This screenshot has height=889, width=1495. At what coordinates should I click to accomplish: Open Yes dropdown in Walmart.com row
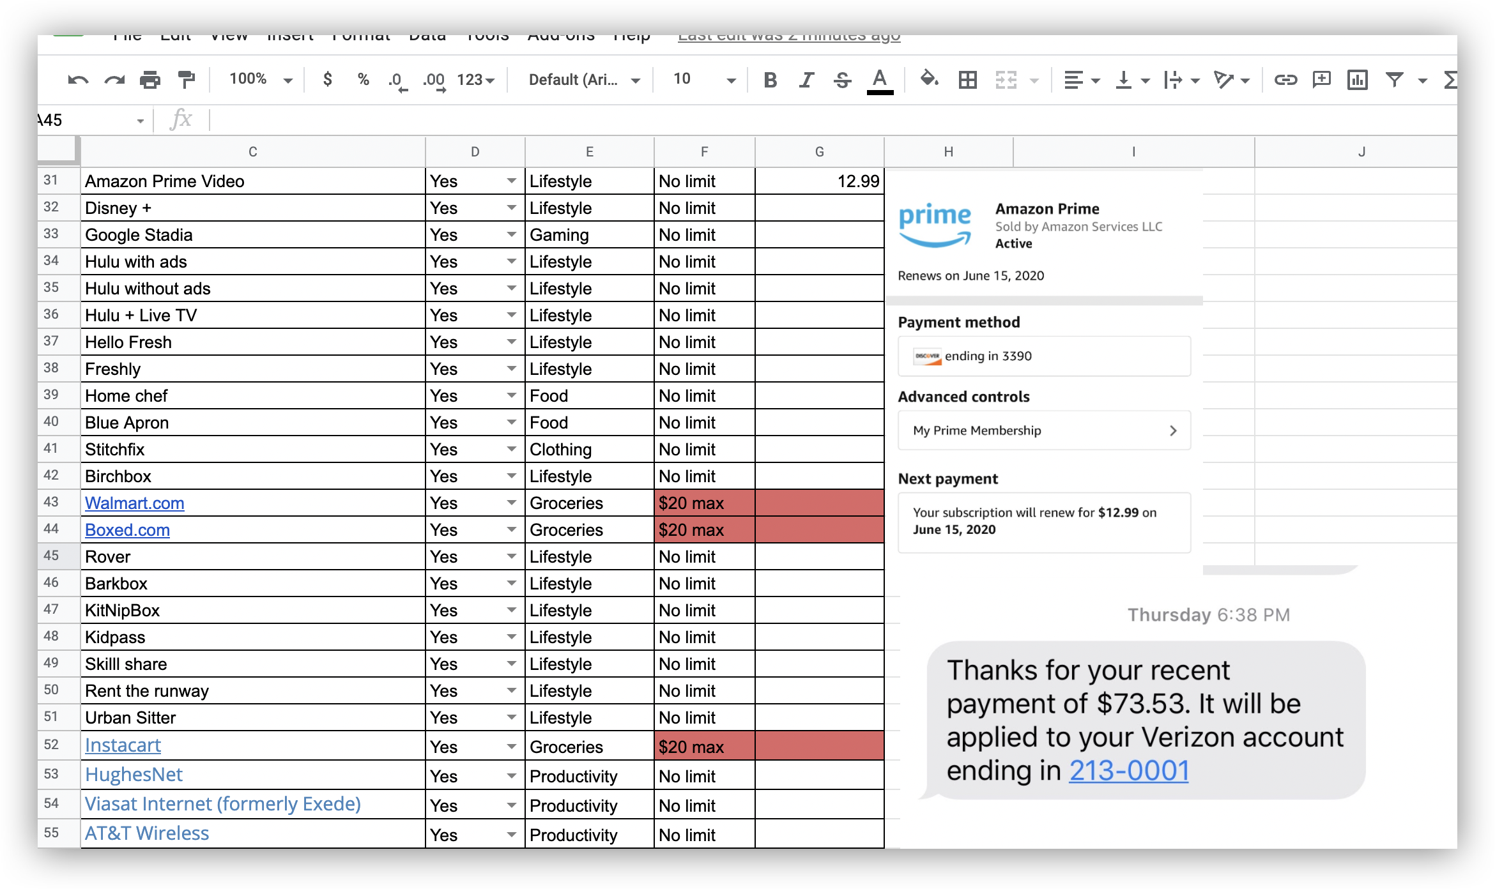click(x=511, y=503)
